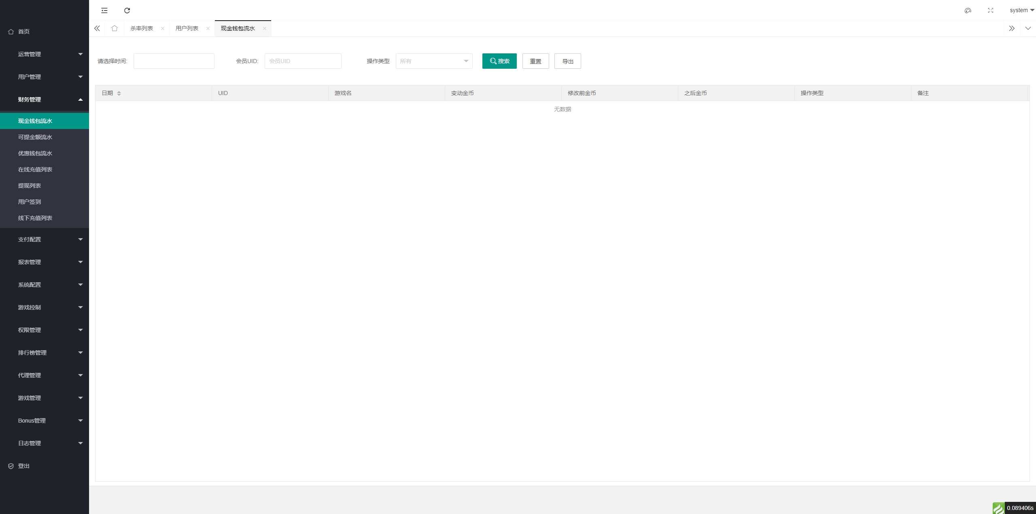Open 提现列表 in the sidebar
The image size is (1036, 514).
click(30, 186)
